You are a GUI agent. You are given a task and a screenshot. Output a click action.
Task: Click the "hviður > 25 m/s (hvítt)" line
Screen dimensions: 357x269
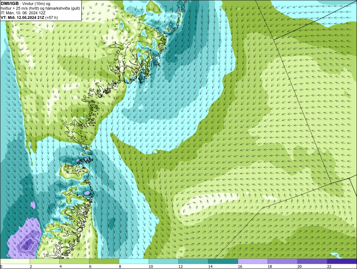point(20,9)
